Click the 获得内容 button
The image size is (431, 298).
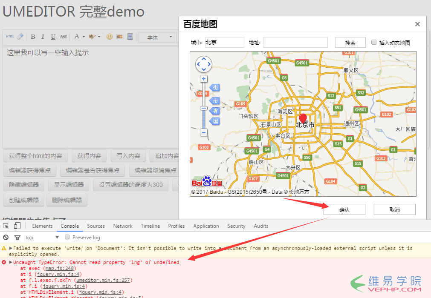pos(89,156)
